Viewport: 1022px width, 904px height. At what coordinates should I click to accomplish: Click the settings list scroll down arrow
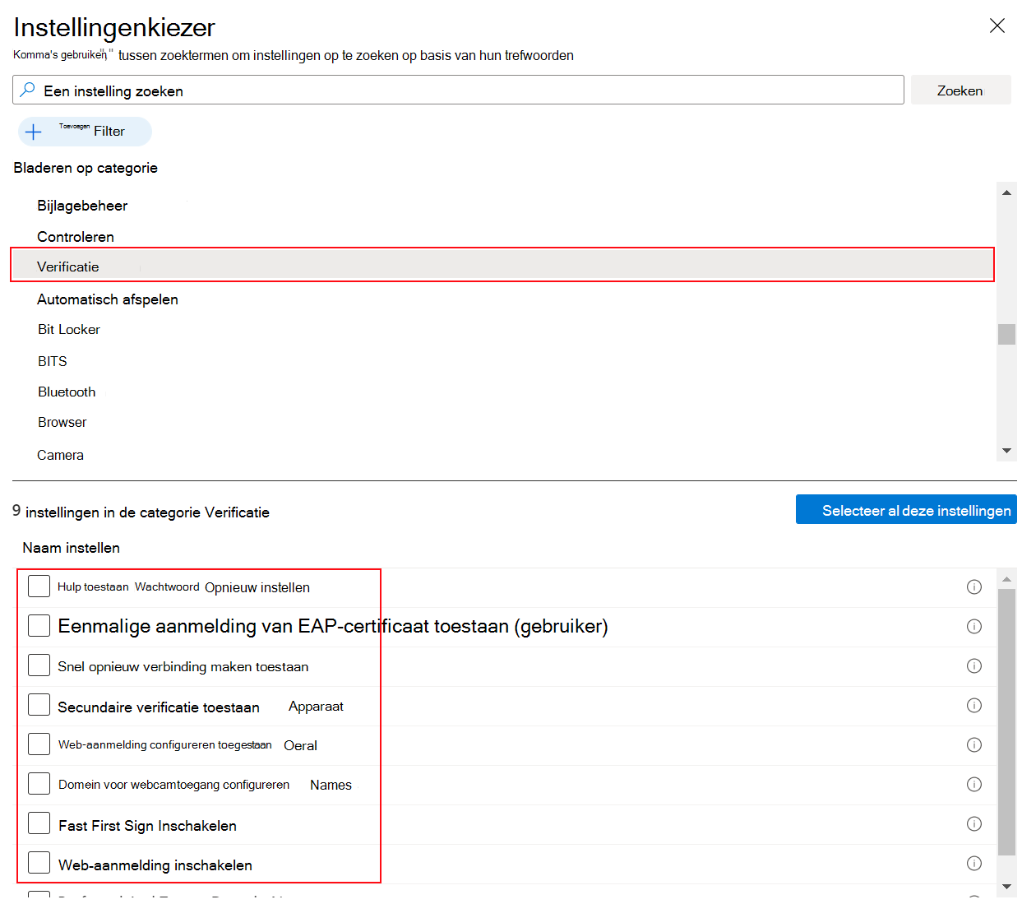[1006, 887]
